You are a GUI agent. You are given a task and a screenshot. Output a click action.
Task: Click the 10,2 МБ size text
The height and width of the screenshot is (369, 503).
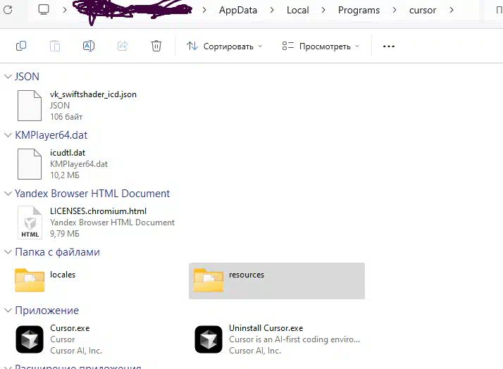click(x=65, y=175)
